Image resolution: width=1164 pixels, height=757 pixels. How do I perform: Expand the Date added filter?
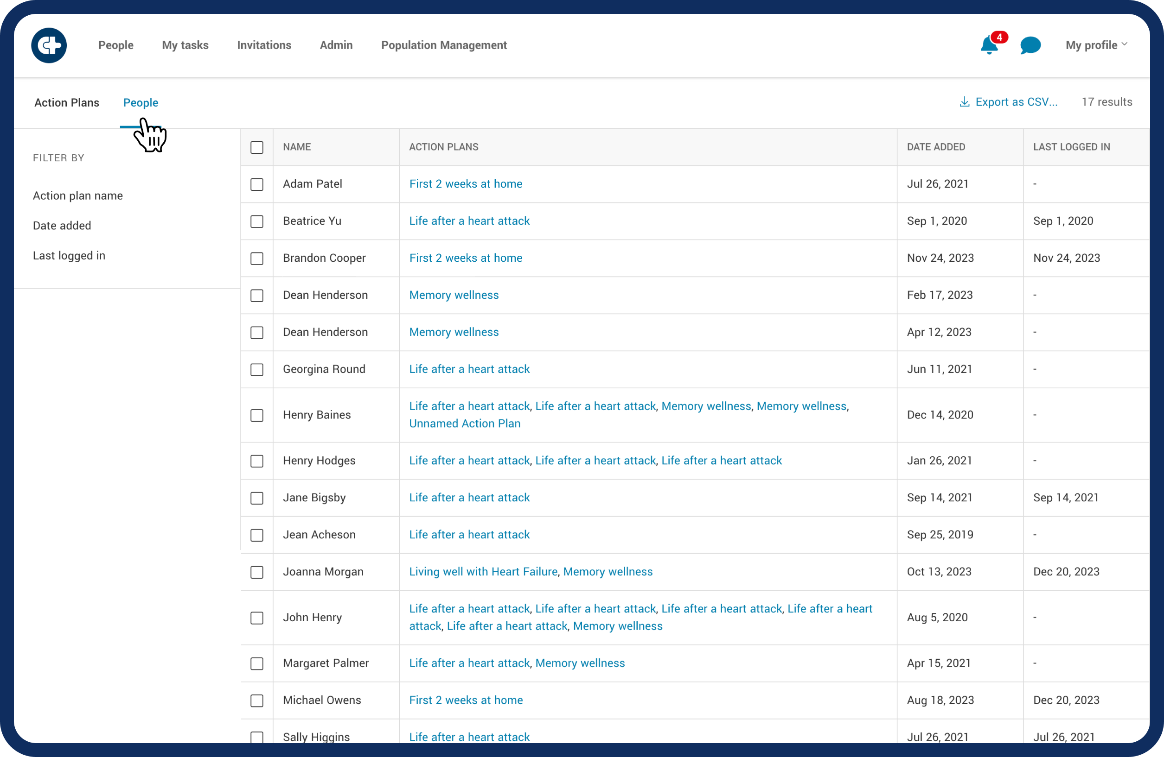coord(62,225)
